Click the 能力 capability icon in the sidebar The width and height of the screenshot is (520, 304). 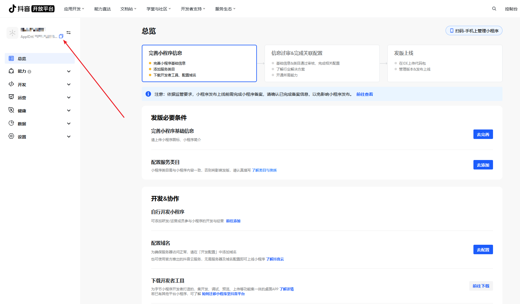click(11, 71)
